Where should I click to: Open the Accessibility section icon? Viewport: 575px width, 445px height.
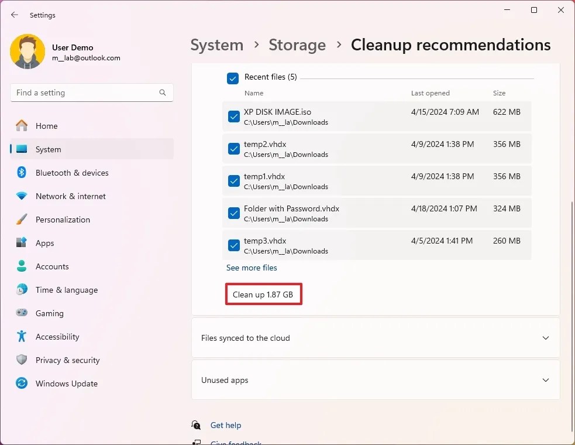point(22,337)
